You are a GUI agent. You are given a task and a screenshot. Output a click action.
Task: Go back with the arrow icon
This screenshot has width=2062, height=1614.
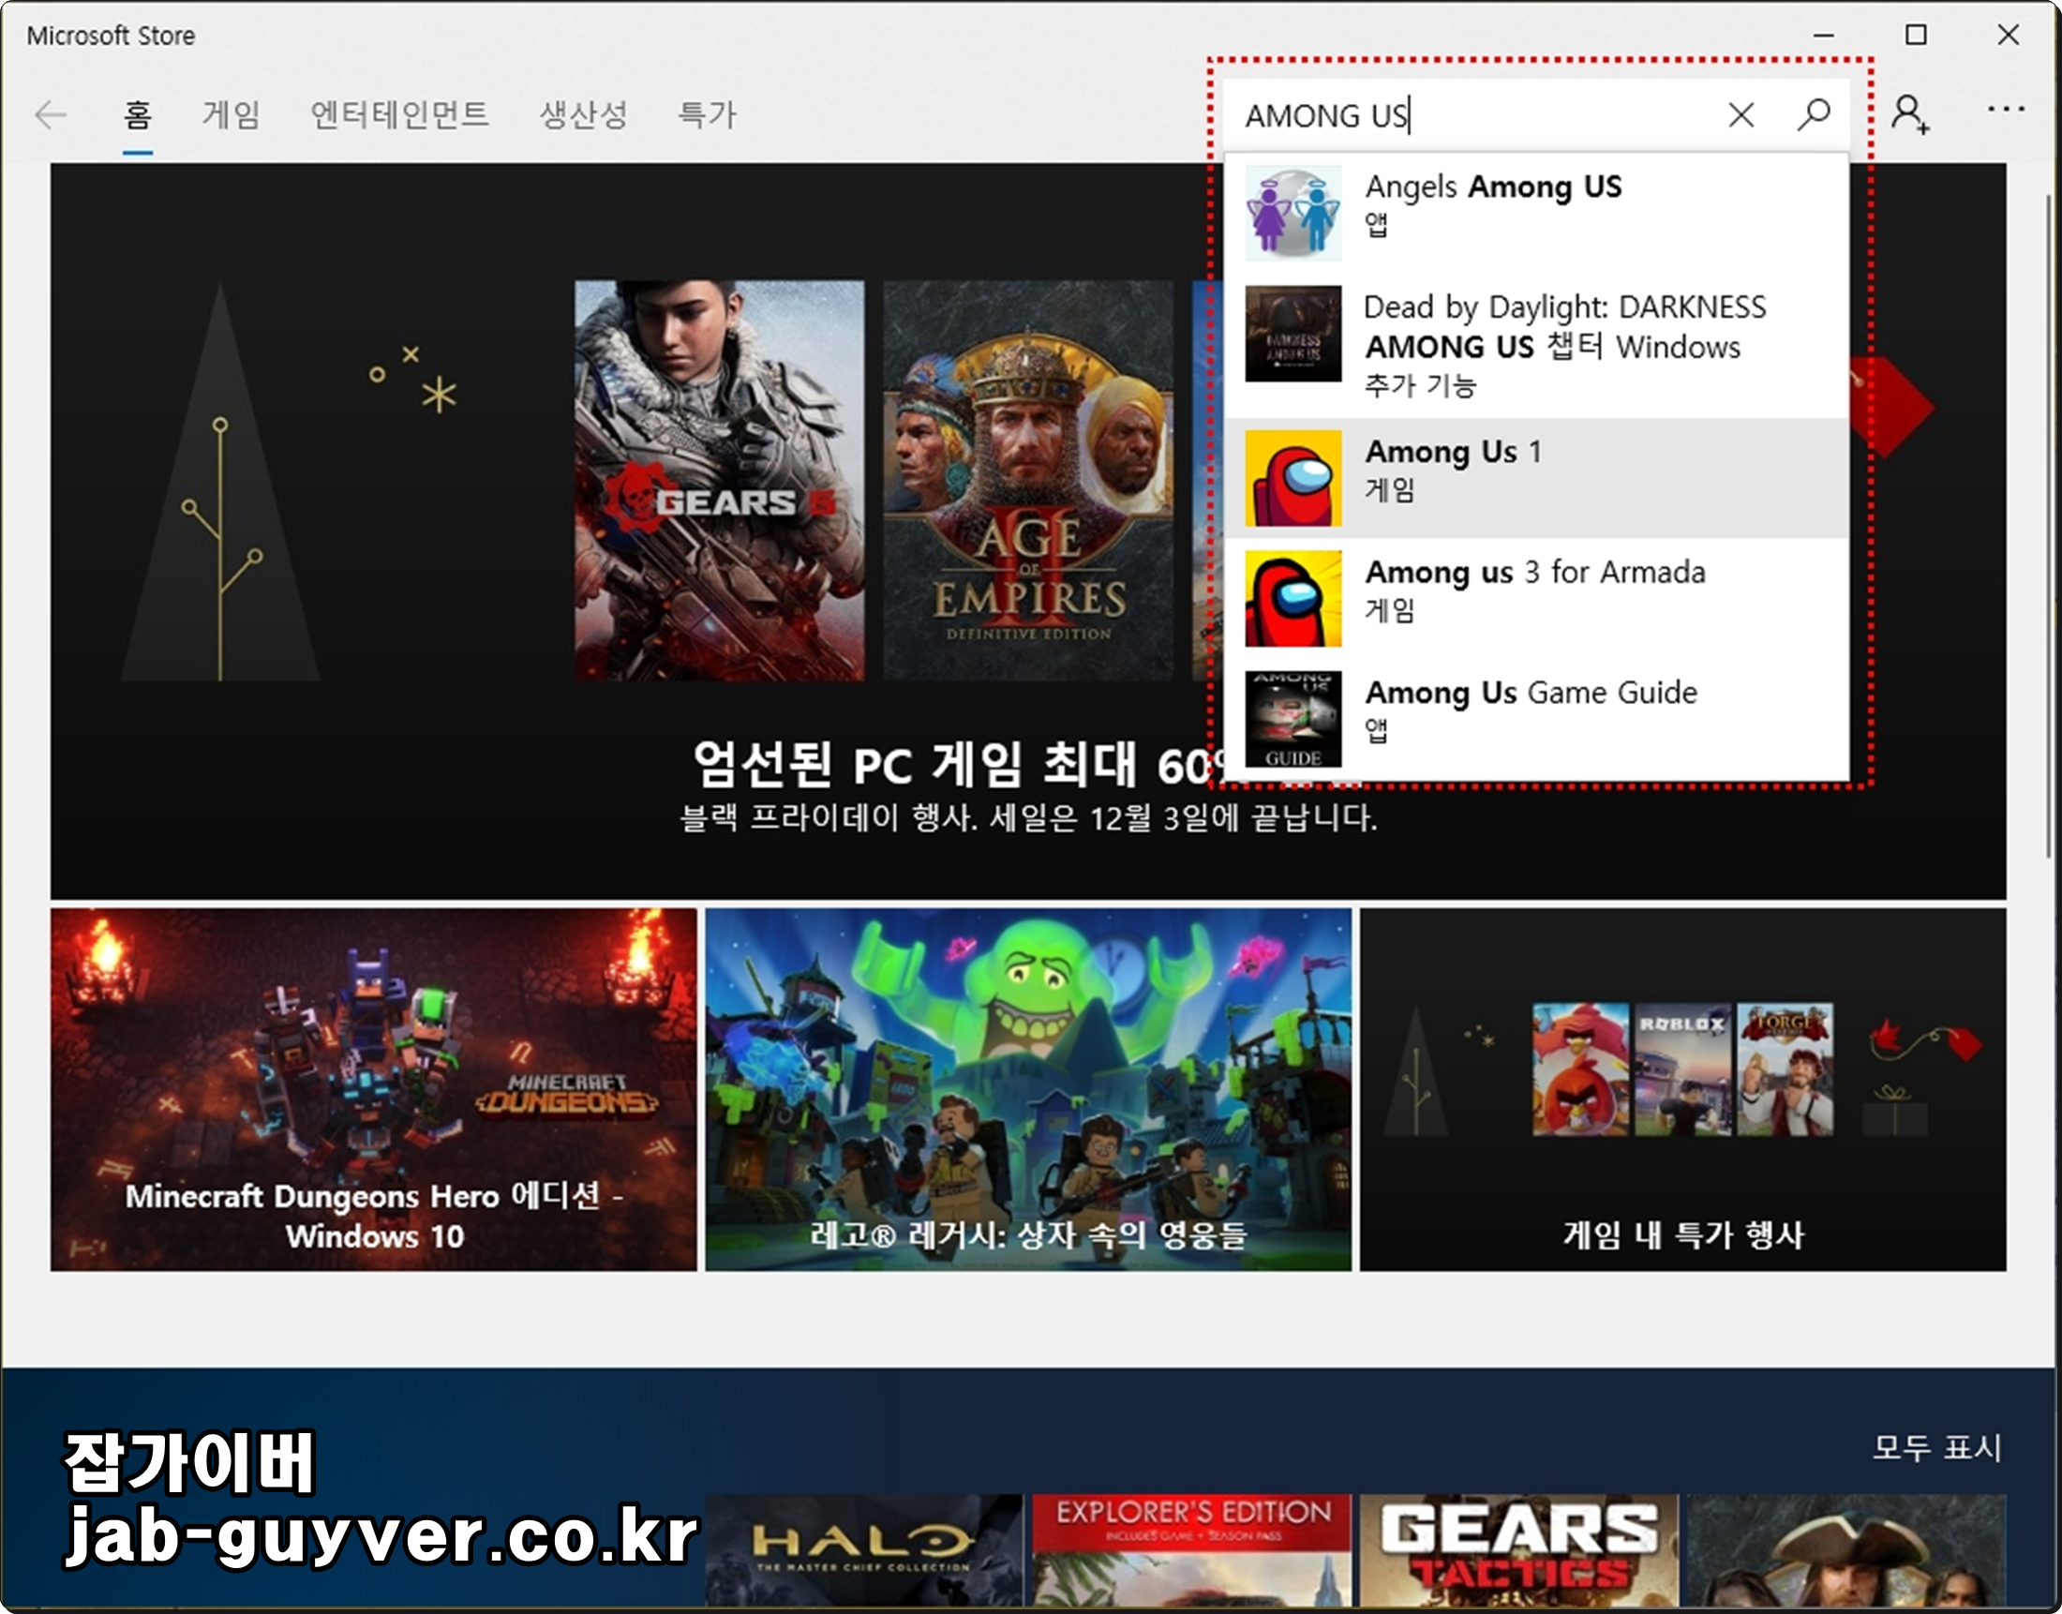tap(50, 115)
